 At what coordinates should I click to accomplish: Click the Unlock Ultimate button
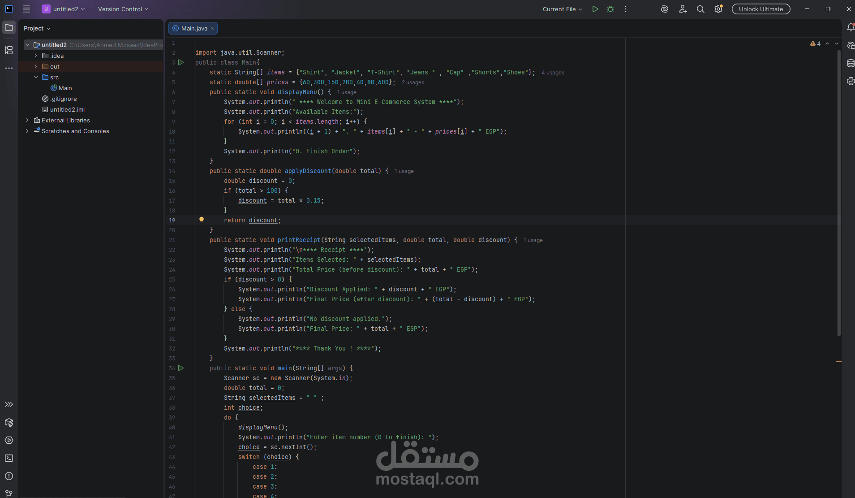pyautogui.click(x=761, y=9)
